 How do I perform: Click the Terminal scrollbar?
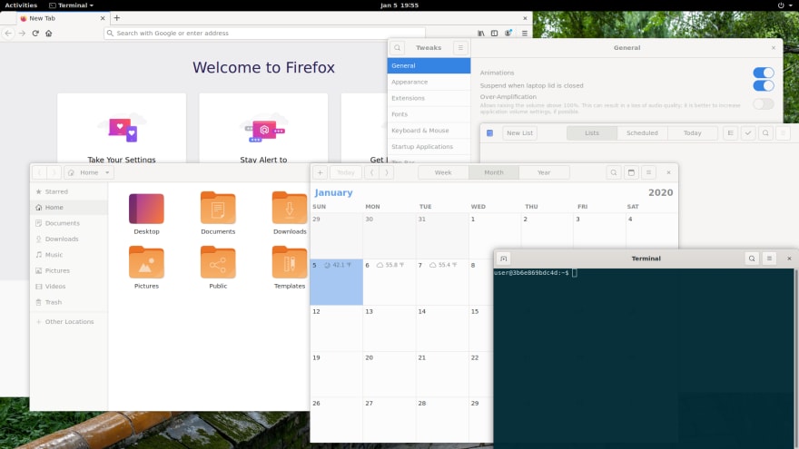click(x=796, y=359)
